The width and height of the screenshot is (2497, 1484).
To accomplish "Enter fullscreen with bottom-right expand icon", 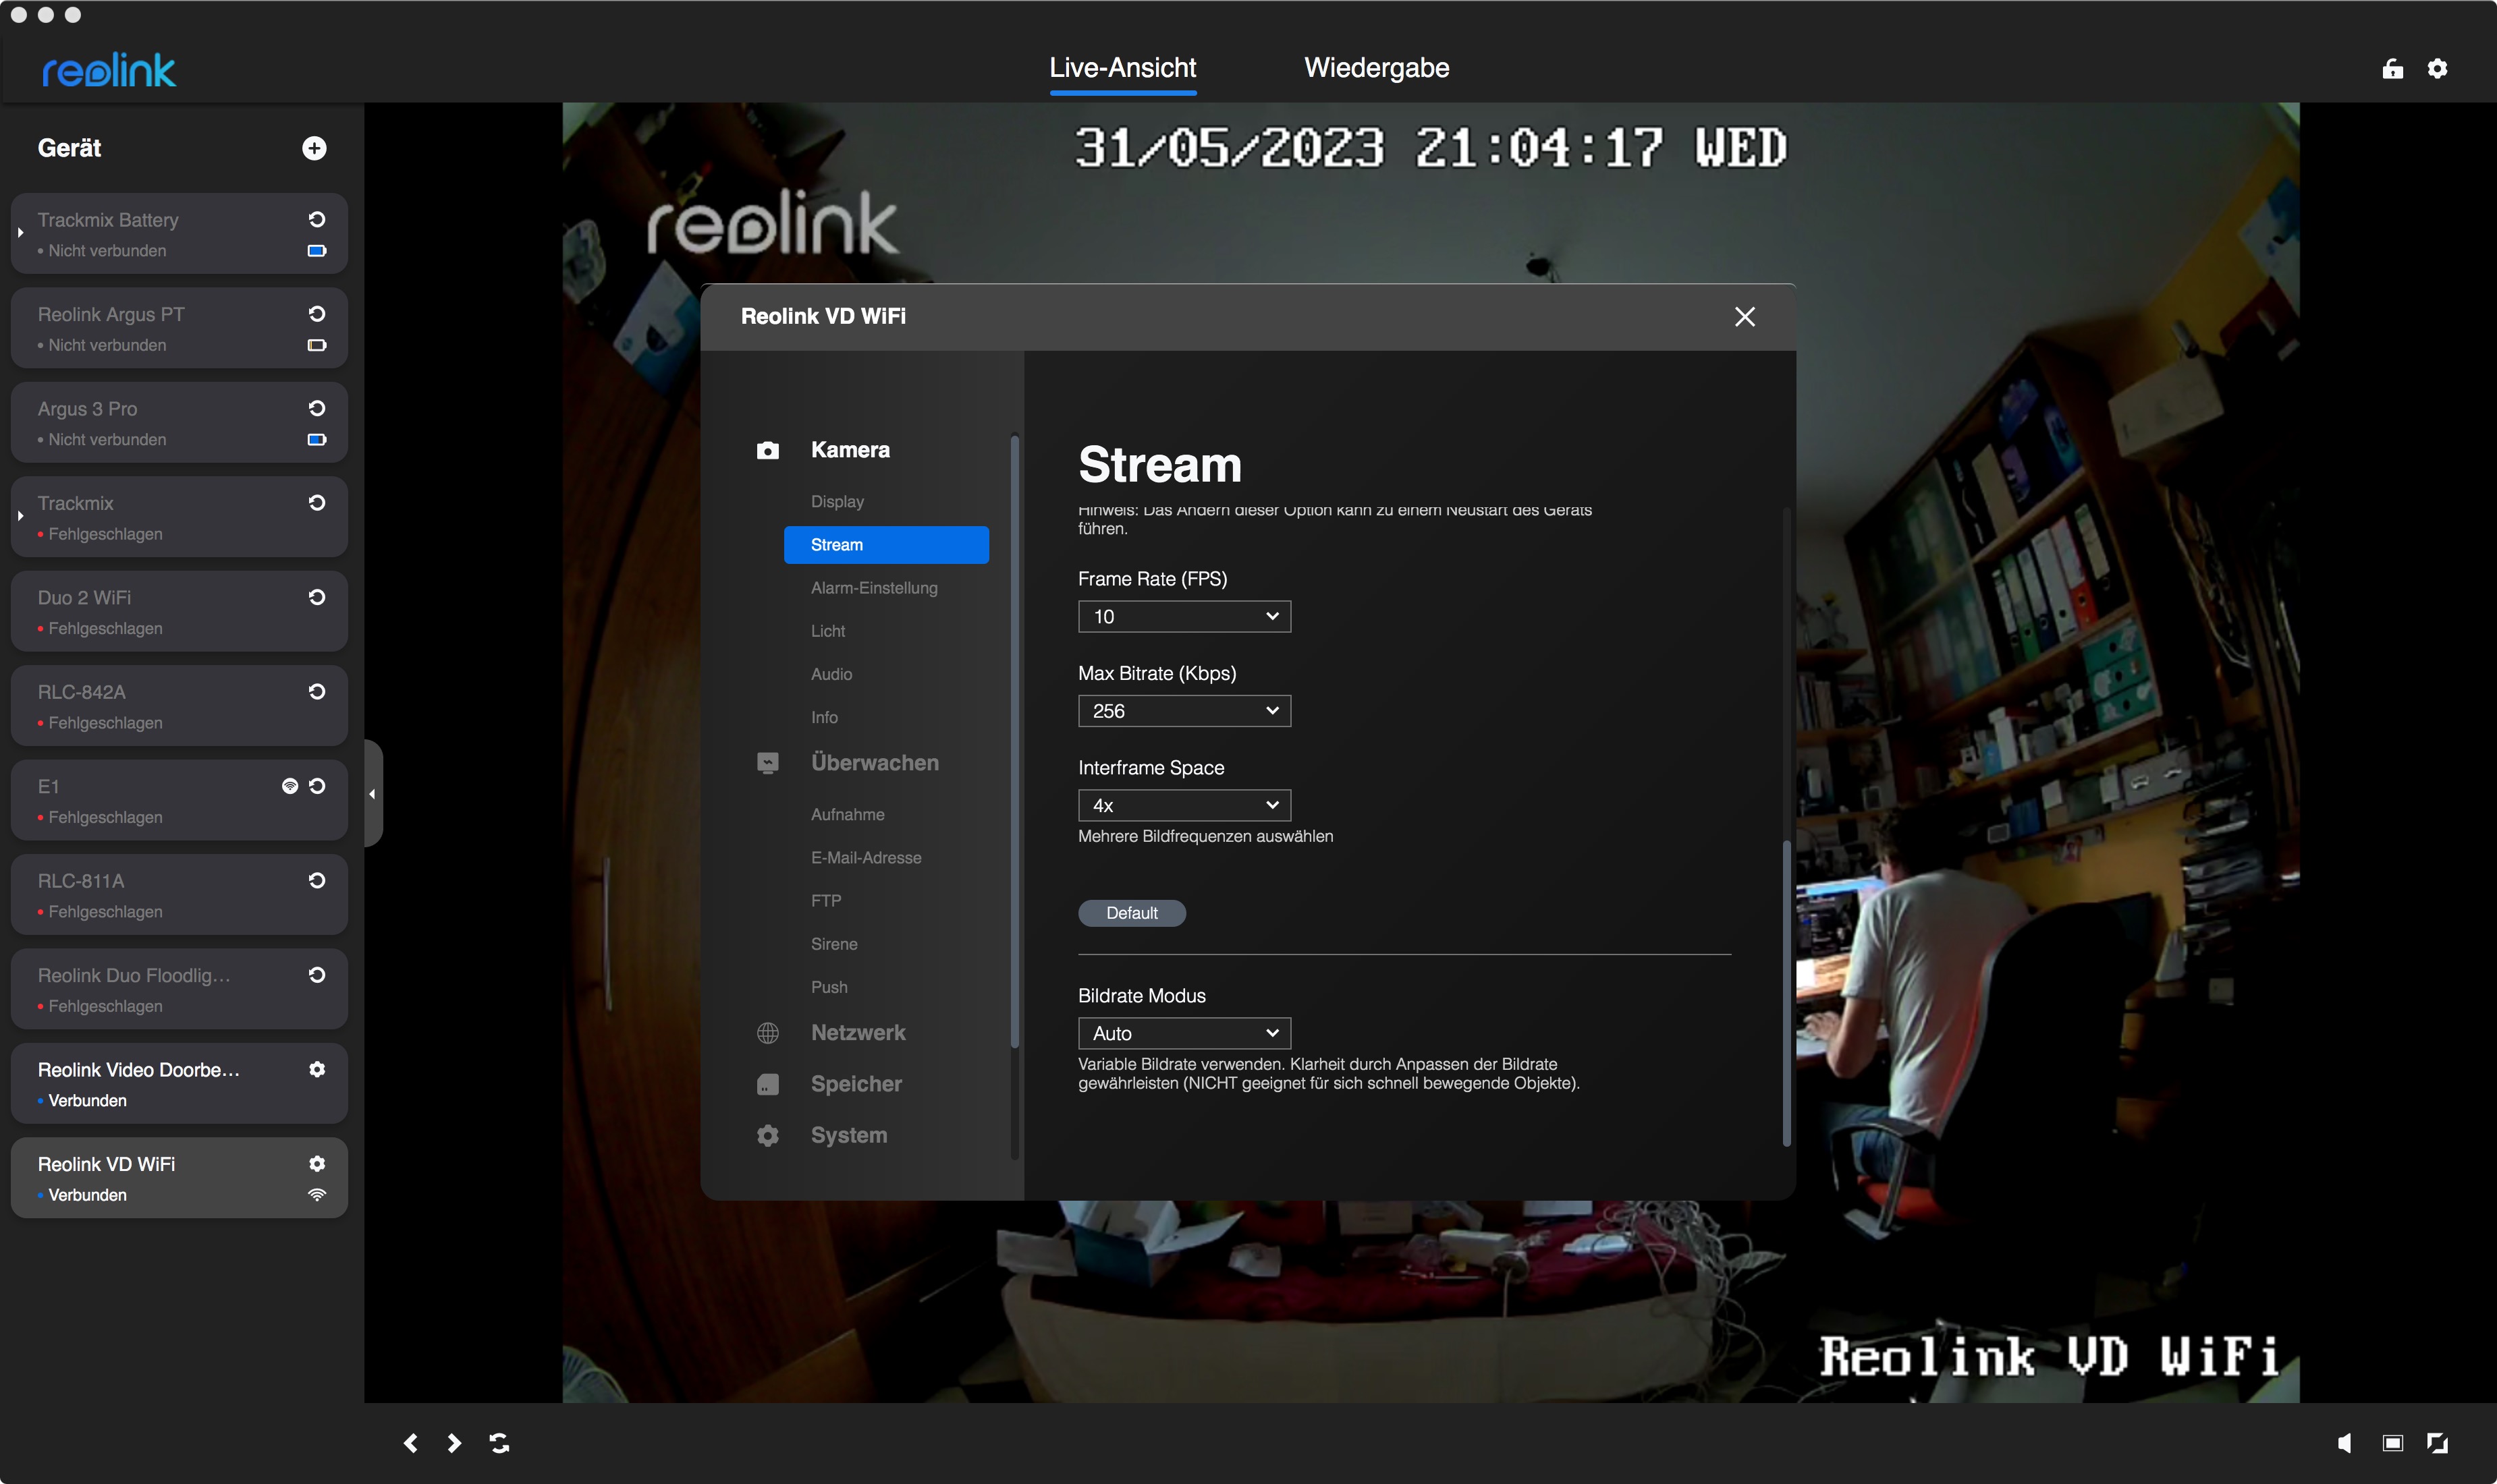I will (2437, 1442).
